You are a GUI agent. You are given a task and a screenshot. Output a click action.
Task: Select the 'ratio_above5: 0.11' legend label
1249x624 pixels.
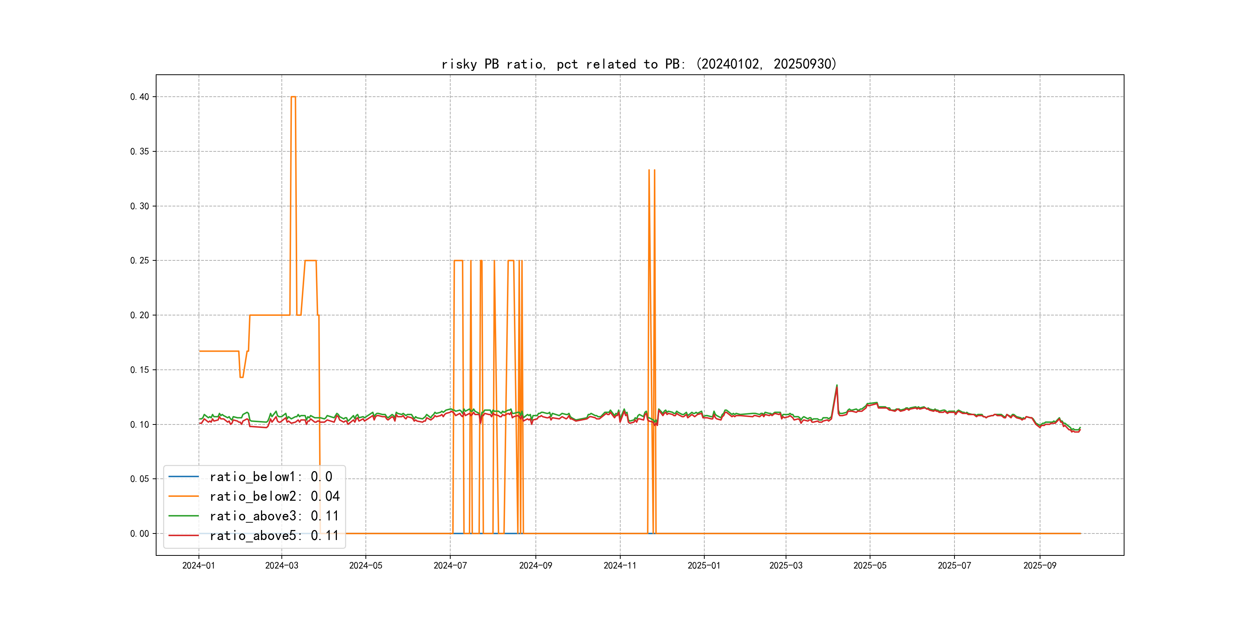click(x=274, y=535)
